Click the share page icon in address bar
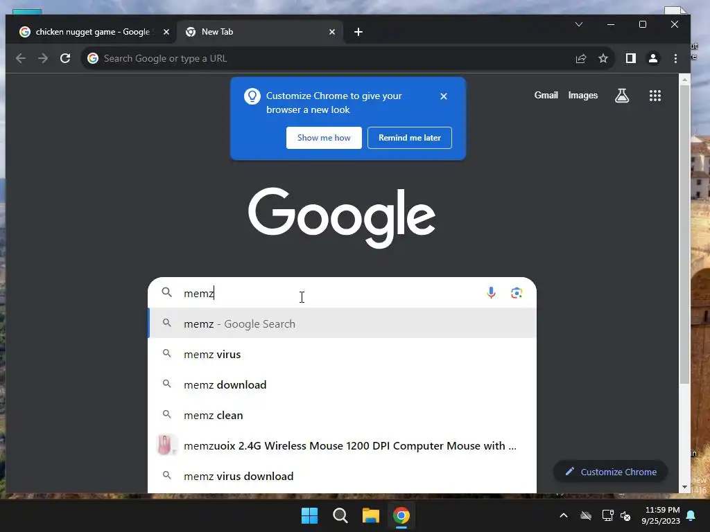Viewport: 710px width, 532px height. (581, 58)
